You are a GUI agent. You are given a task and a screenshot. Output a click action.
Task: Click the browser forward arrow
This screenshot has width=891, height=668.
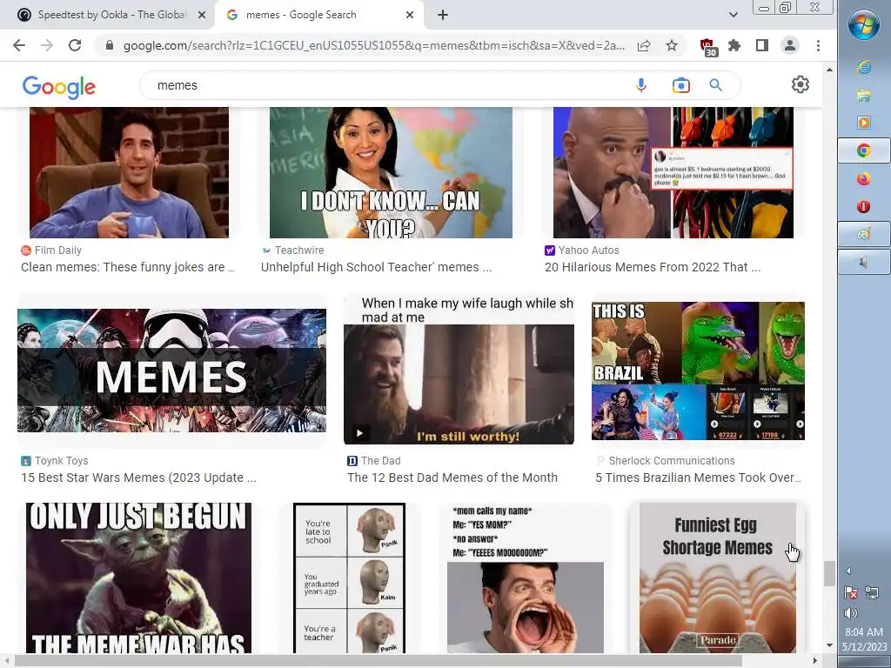tap(47, 45)
